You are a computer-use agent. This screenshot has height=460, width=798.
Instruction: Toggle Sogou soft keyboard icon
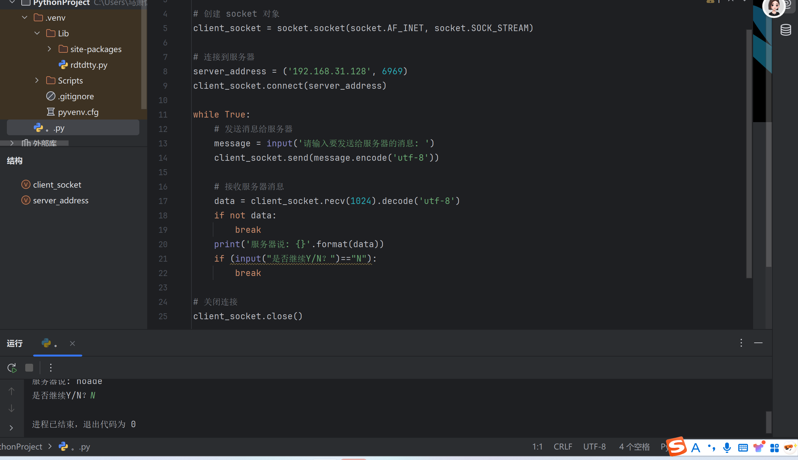743,448
